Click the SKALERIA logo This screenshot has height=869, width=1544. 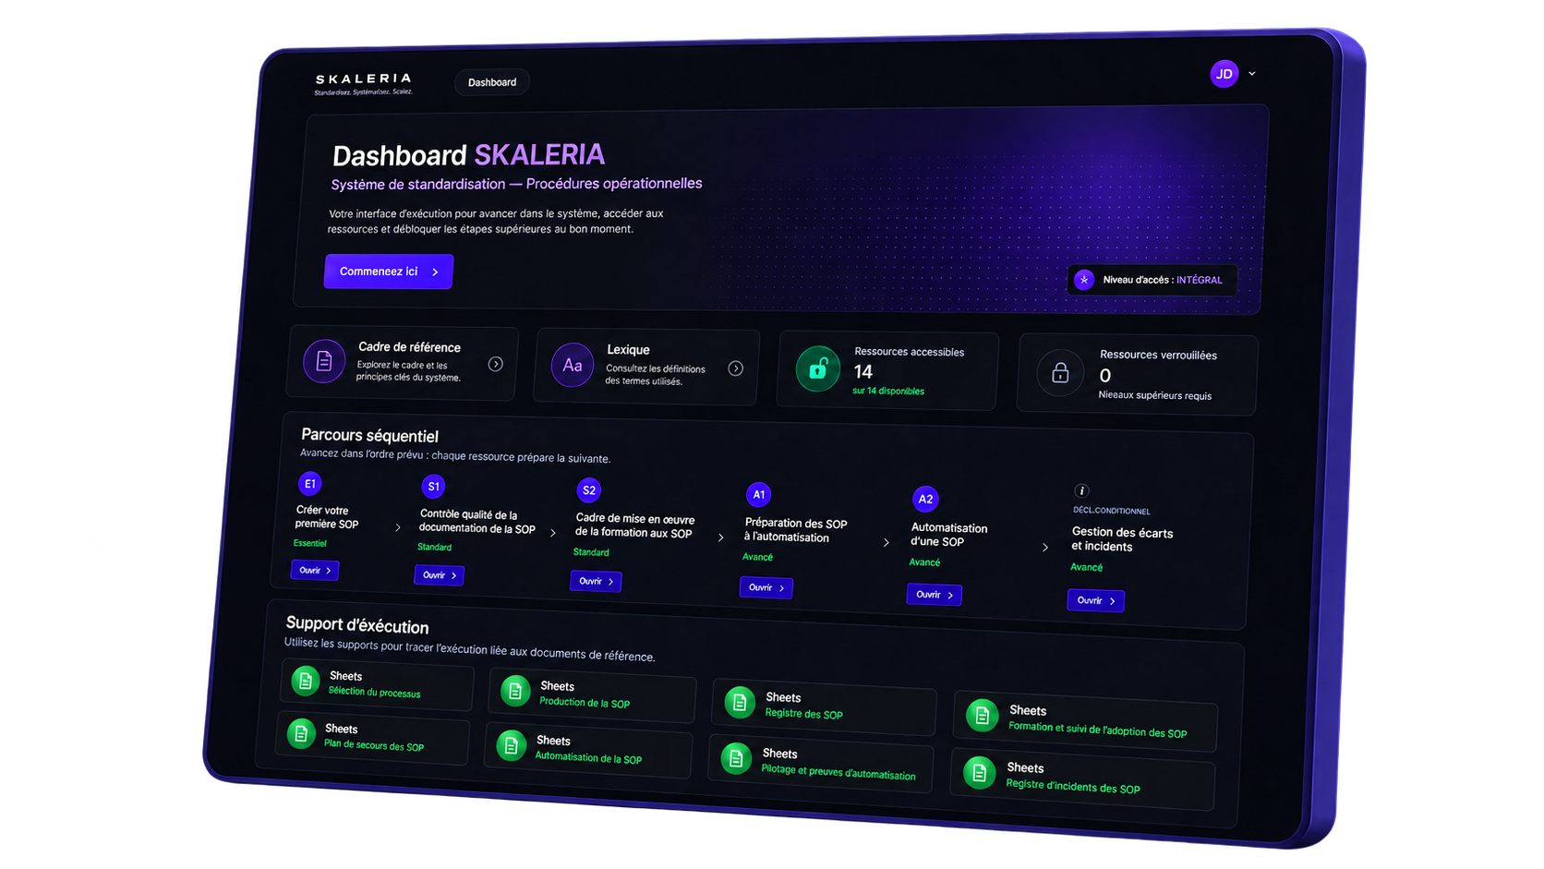click(363, 84)
